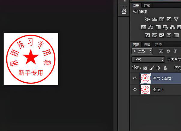Lock image pixels (brush icon)
The width and height of the screenshot is (181, 131).
pos(152,68)
